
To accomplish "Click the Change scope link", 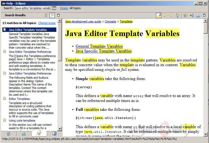I will [x=47, y=23].
